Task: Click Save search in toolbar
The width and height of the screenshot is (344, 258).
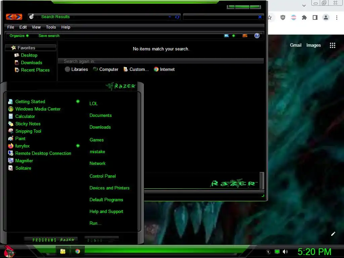Action: (49, 36)
